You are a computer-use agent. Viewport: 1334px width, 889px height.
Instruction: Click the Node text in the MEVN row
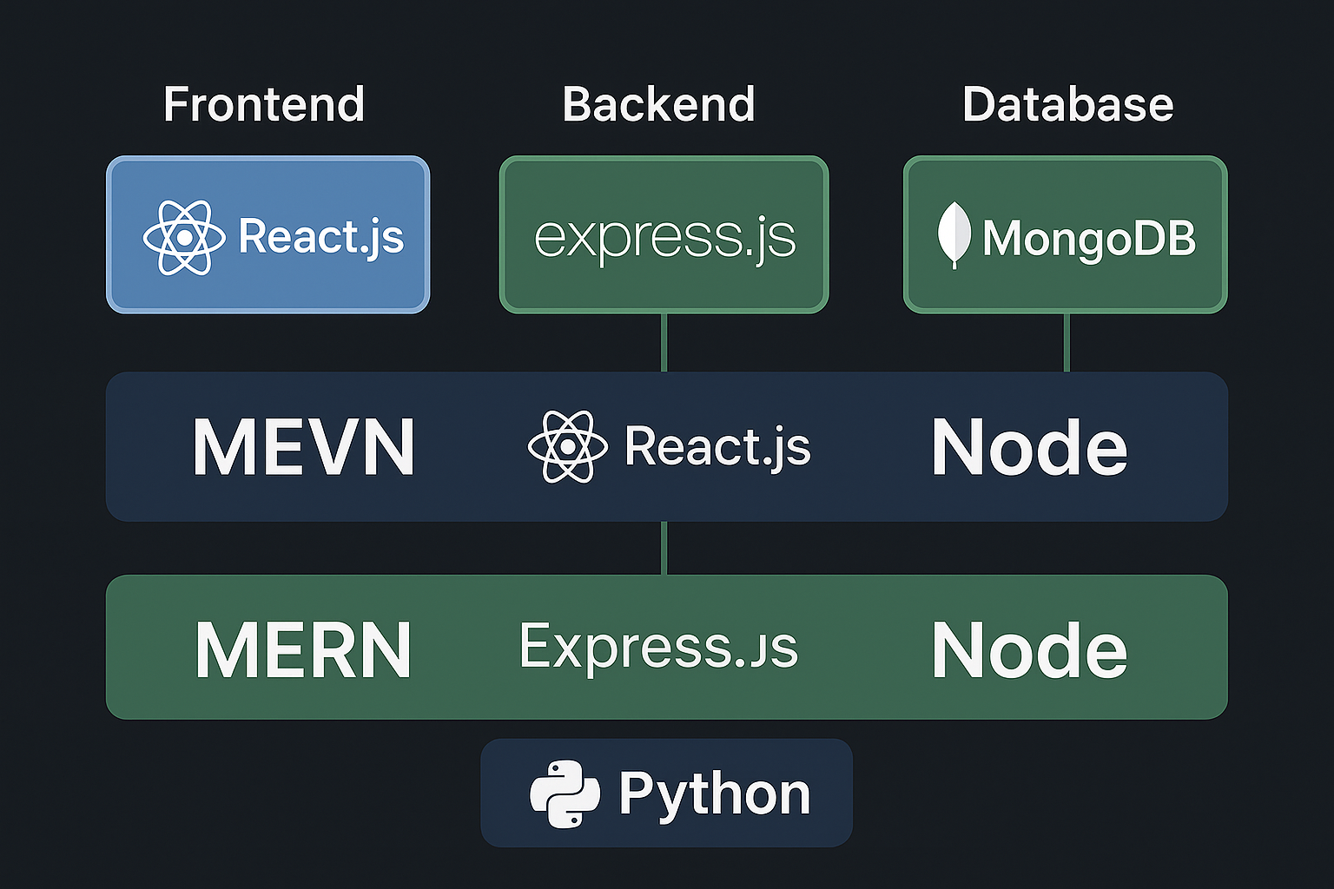(1029, 447)
